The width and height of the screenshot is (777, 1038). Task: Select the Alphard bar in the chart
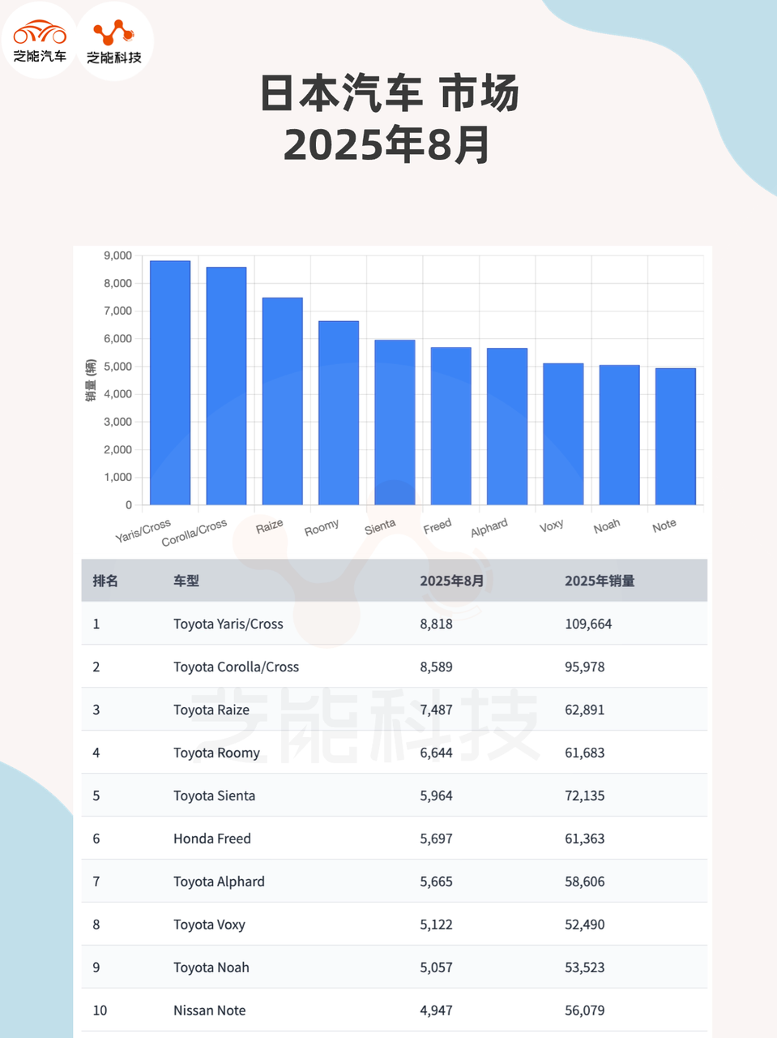click(x=507, y=427)
